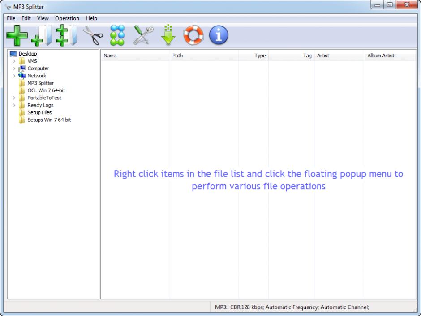
Task: Open the File menu
Action: tap(11, 18)
